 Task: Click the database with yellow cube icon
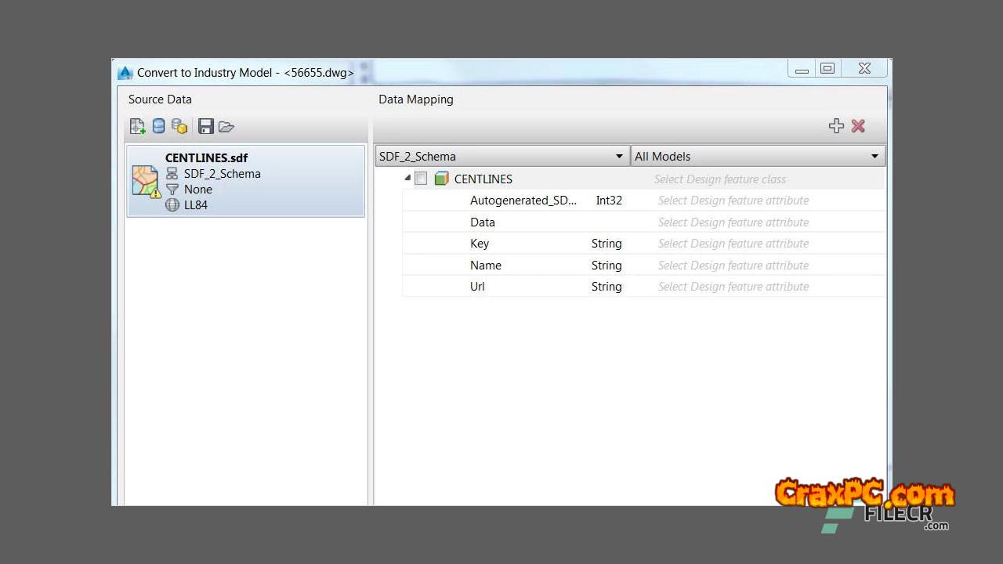tap(179, 126)
